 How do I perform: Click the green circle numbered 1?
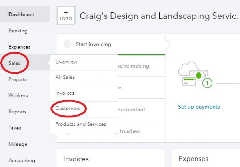[207, 83]
